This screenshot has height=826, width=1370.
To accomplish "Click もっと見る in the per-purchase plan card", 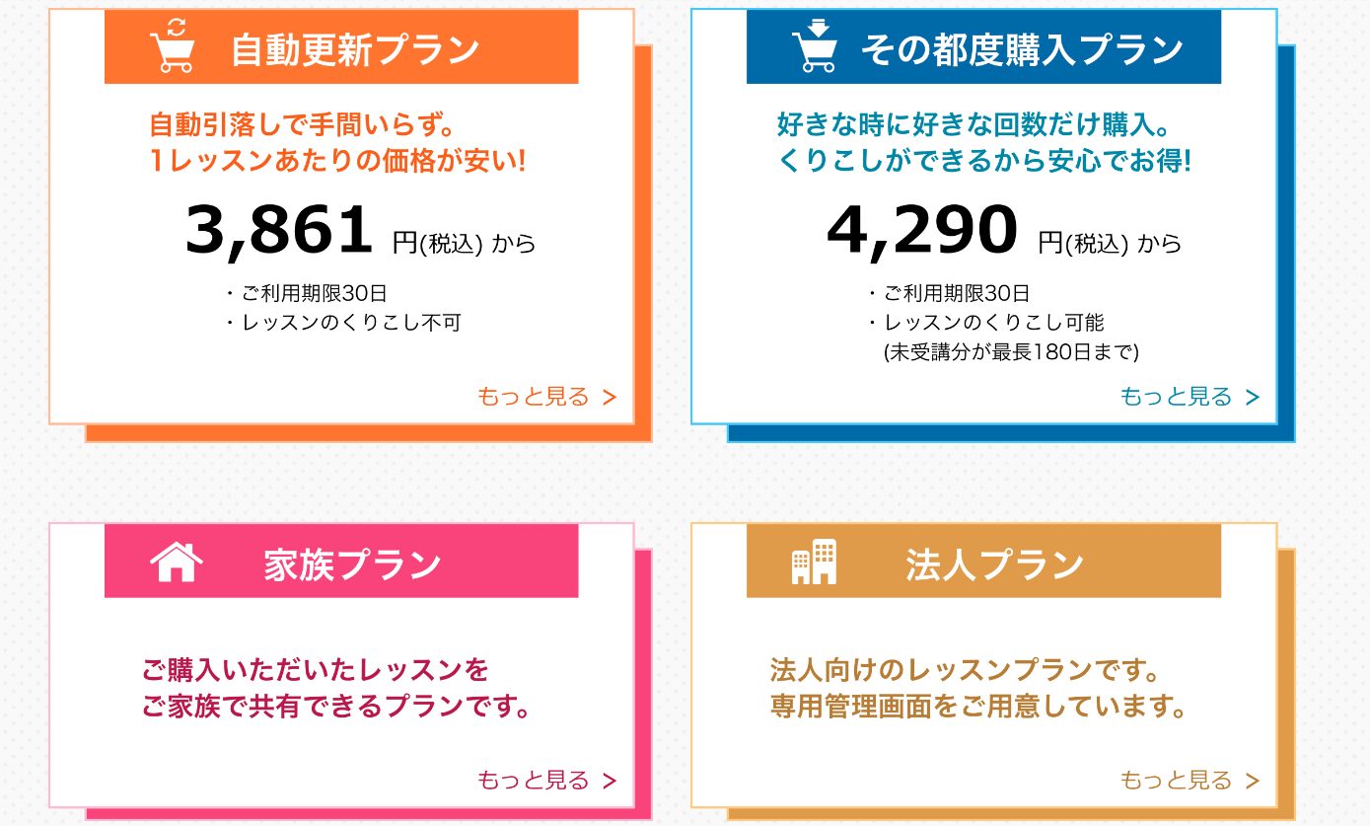I will 1190,397.
